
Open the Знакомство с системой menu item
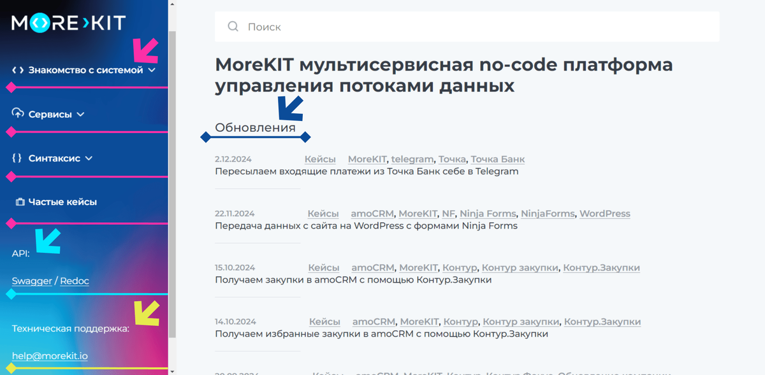pyautogui.click(x=85, y=70)
